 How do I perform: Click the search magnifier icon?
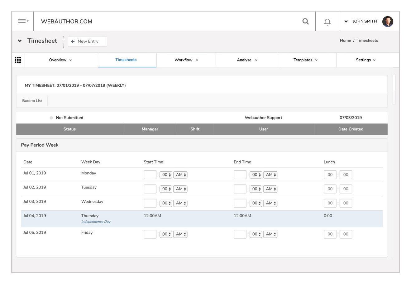[306, 21]
